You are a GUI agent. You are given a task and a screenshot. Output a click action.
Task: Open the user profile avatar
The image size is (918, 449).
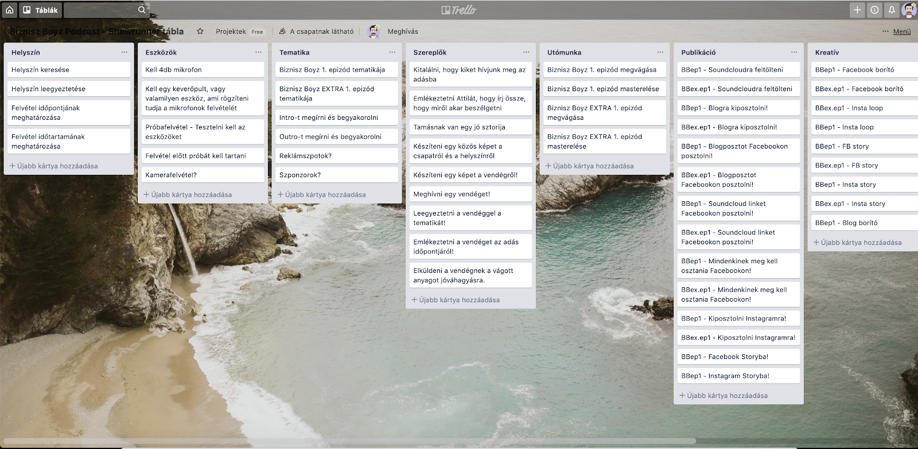909,10
